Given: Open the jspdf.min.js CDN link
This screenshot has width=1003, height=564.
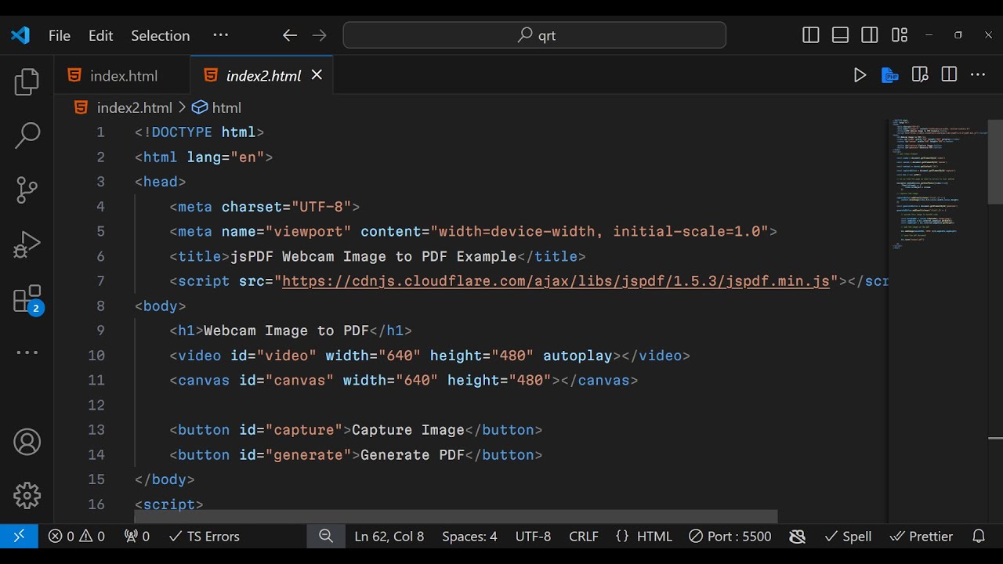Looking at the screenshot, I should click(x=556, y=281).
